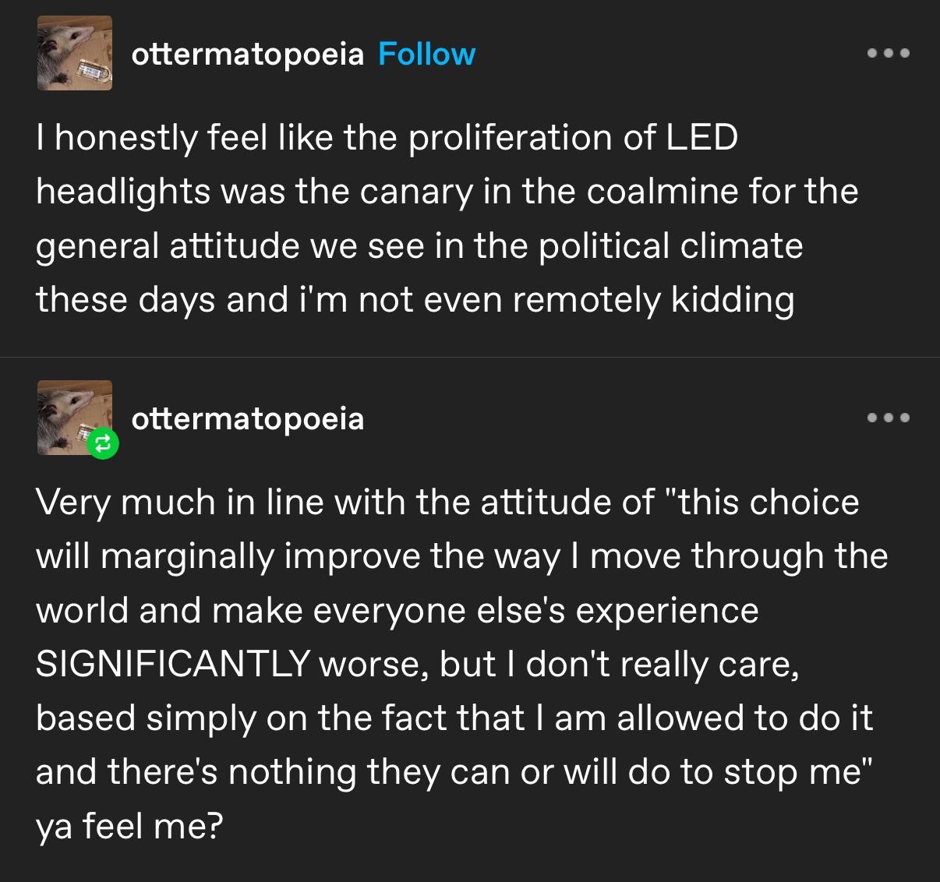940x882 pixels.
Task: Follow the ottermatopoeia blog
Action: coord(426,54)
